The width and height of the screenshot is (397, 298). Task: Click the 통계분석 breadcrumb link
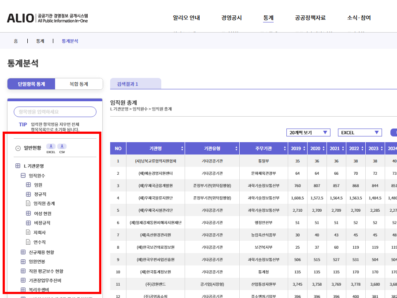coord(70,40)
